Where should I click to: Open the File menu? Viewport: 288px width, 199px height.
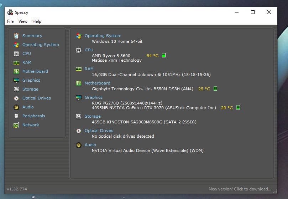pyautogui.click(x=10, y=21)
